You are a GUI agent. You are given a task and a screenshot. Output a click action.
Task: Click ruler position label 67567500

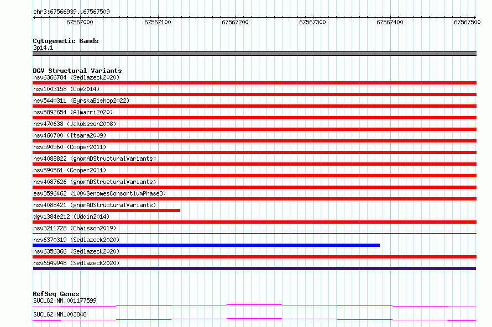coord(467,22)
